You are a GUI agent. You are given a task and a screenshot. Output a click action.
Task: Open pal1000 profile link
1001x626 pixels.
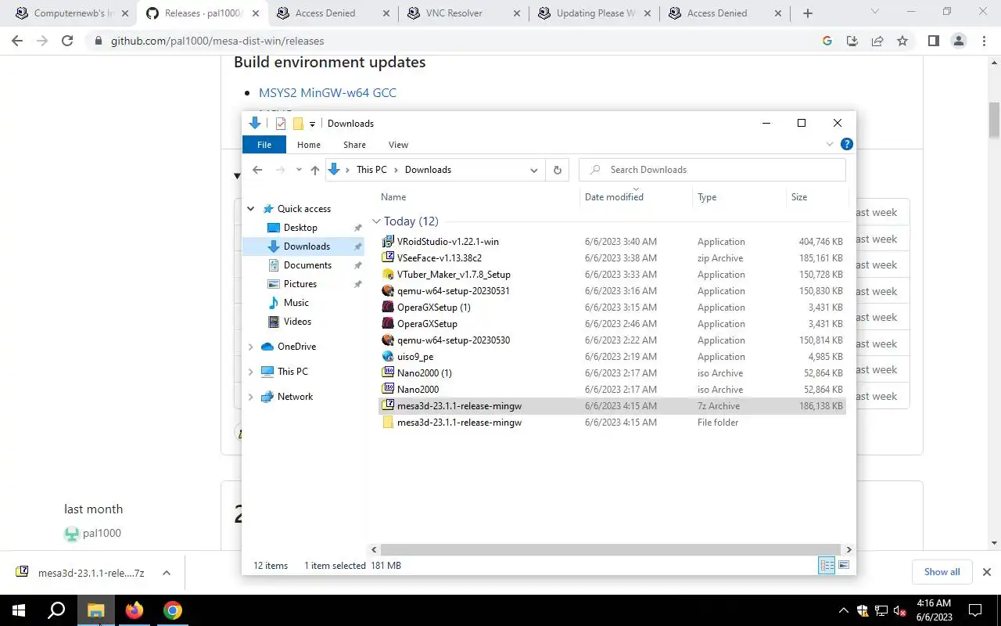point(102,534)
